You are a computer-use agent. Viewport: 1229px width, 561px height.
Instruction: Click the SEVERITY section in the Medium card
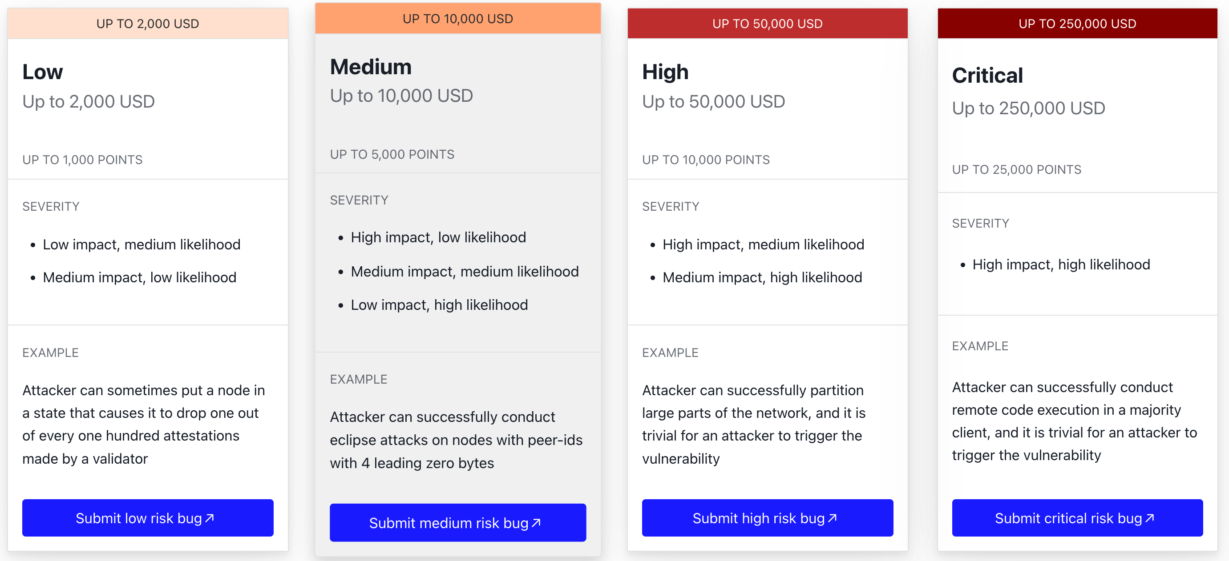pyautogui.click(x=359, y=200)
